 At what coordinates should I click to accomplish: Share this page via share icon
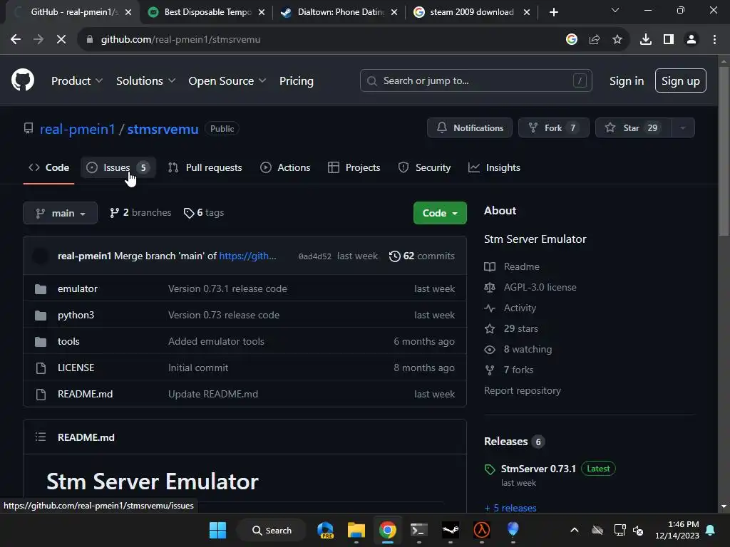(x=595, y=40)
